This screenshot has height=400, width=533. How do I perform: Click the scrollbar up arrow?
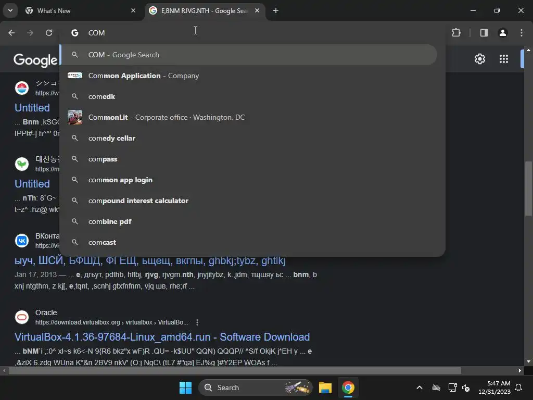tap(528, 50)
